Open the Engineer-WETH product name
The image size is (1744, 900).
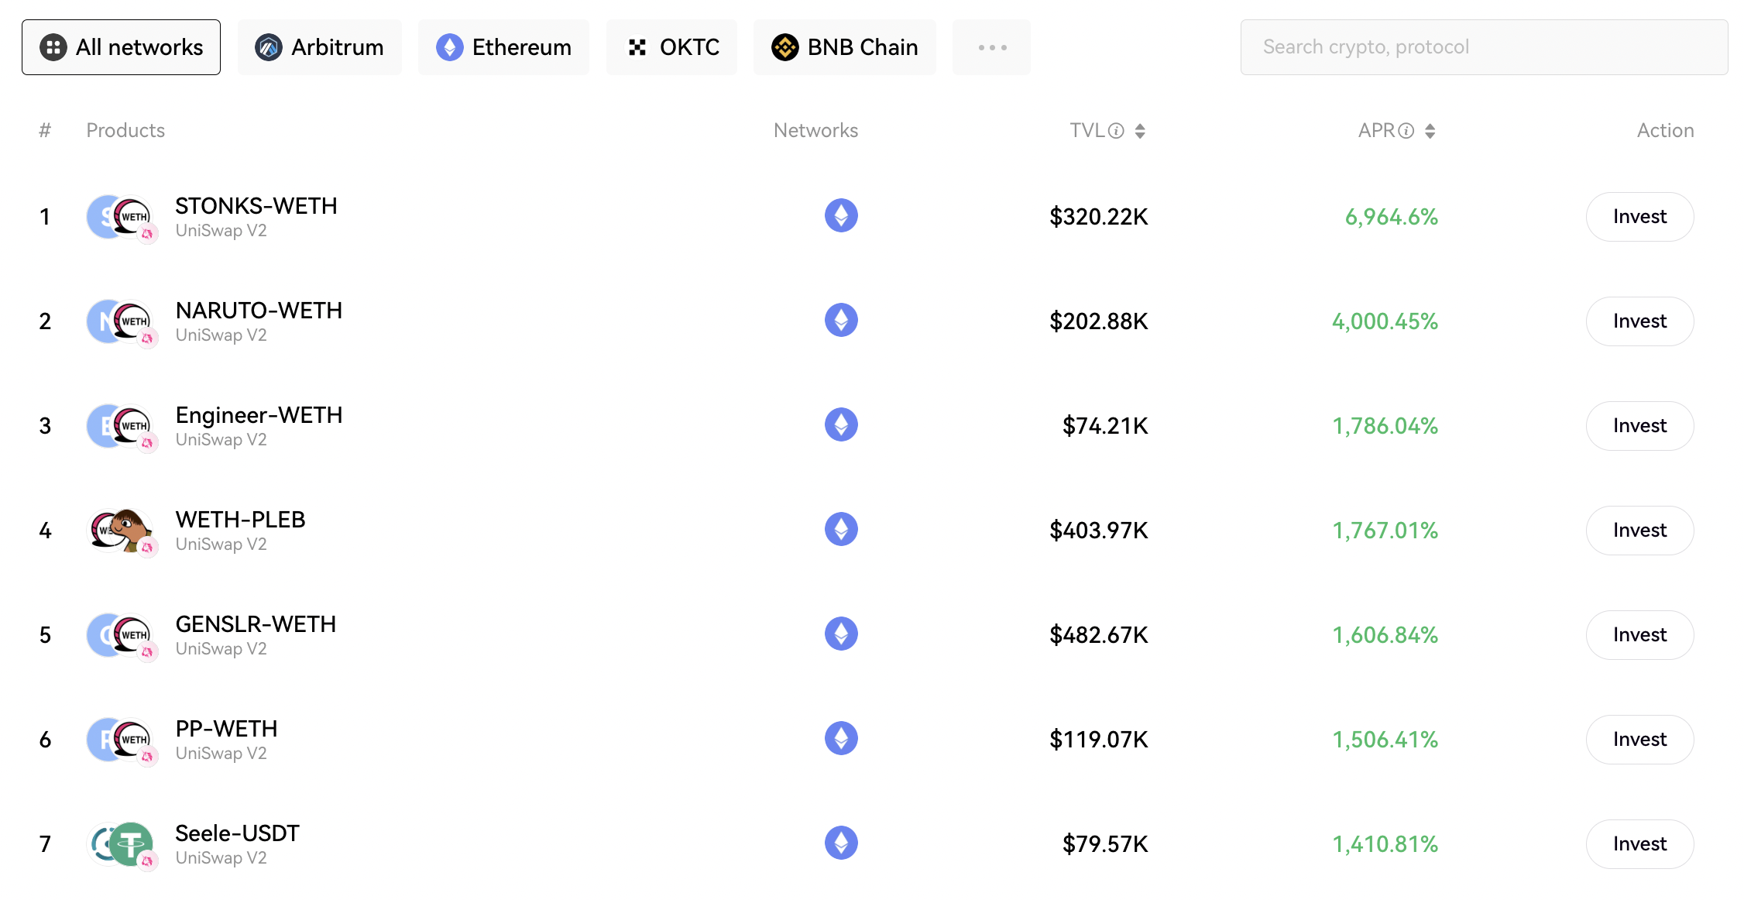pyautogui.click(x=259, y=416)
